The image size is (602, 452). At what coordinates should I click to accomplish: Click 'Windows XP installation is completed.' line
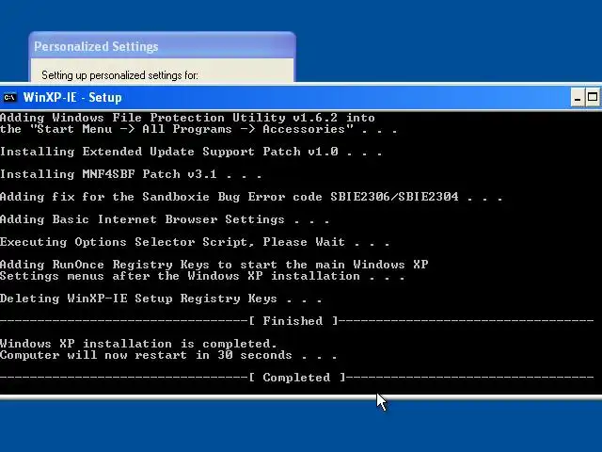pos(138,344)
